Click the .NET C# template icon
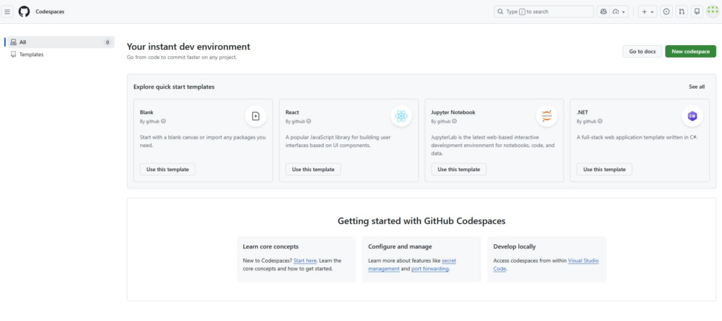This screenshot has height=321, width=722. tap(692, 116)
